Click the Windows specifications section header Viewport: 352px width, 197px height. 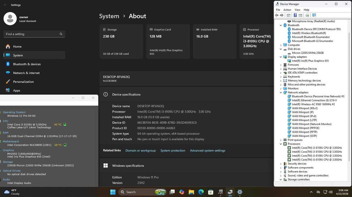click(186, 166)
